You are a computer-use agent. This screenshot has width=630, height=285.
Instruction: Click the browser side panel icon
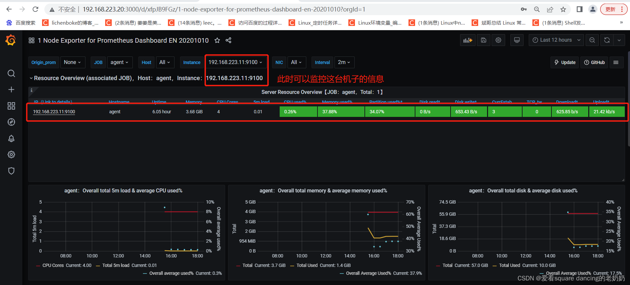(x=579, y=9)
